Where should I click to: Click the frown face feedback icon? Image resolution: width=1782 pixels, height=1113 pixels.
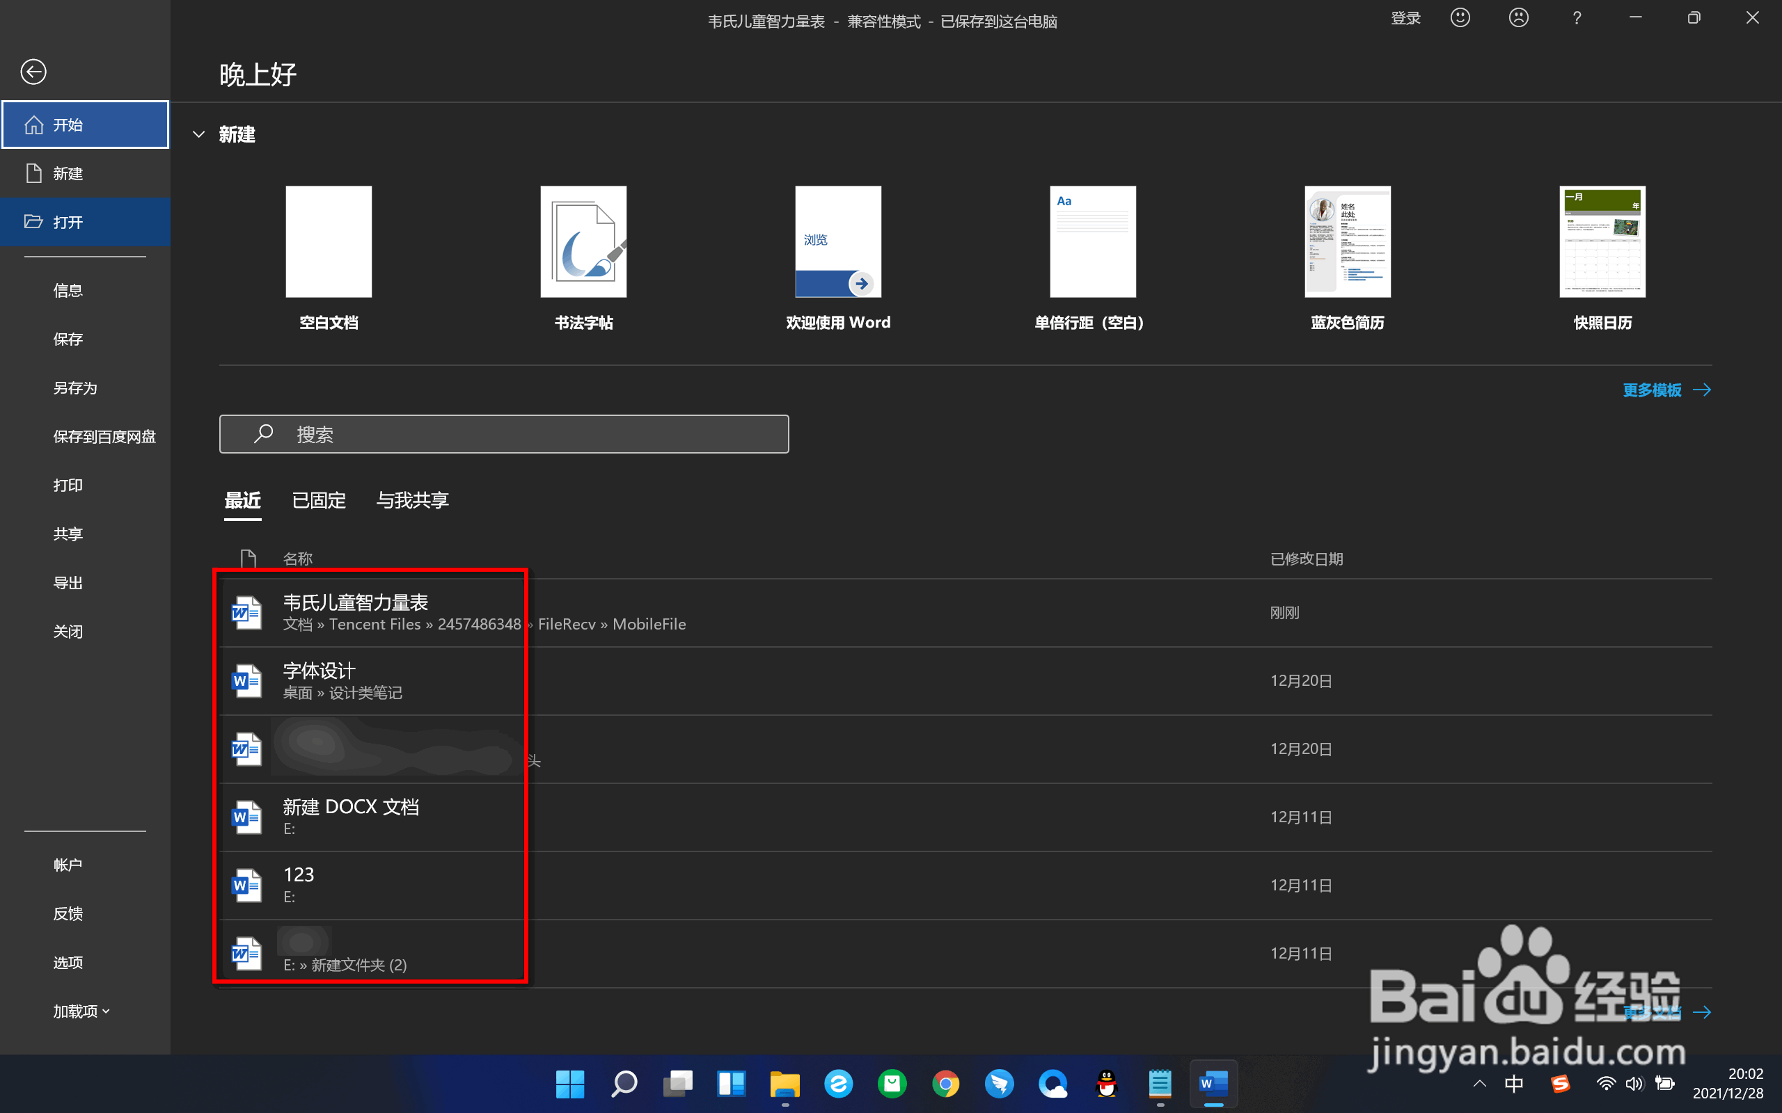(x=1517, y=18)
